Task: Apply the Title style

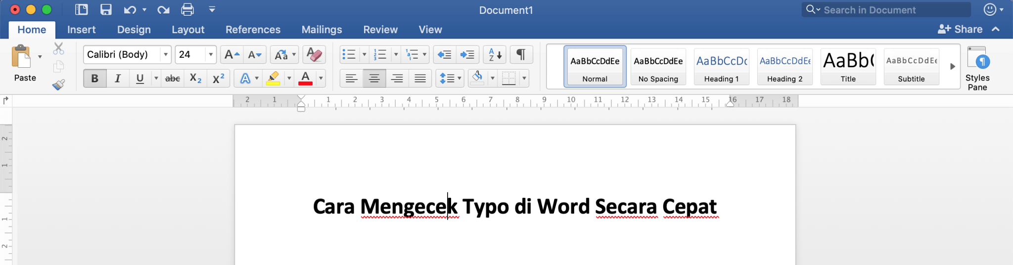Action: pyautogui.click(x=848, y=66)
